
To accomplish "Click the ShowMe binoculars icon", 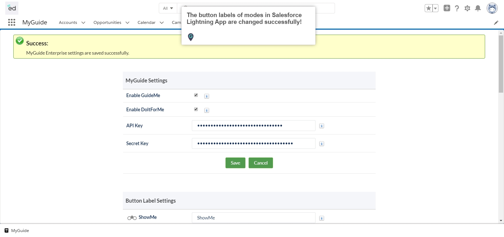I will 132,218.
